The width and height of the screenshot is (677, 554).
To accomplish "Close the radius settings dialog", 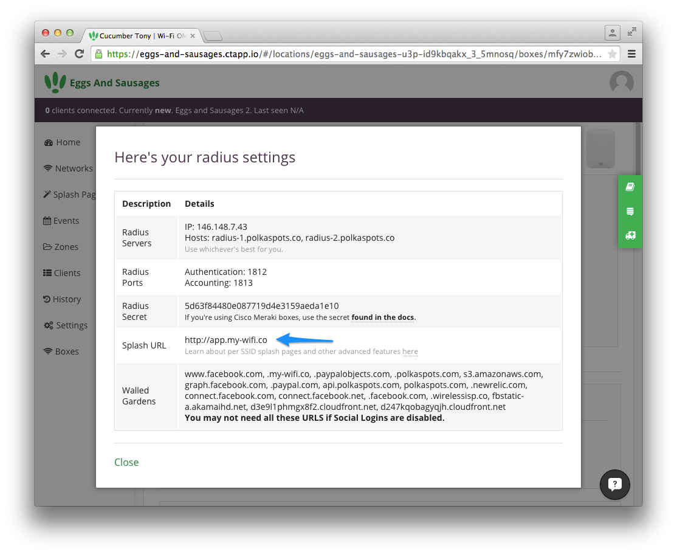I will (x=126, y=462).
